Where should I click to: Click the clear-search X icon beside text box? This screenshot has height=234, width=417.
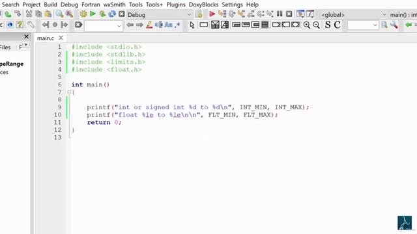pos(78,25)
